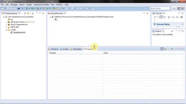Open the New file dropdown arrow

click(x=5, y=8)
